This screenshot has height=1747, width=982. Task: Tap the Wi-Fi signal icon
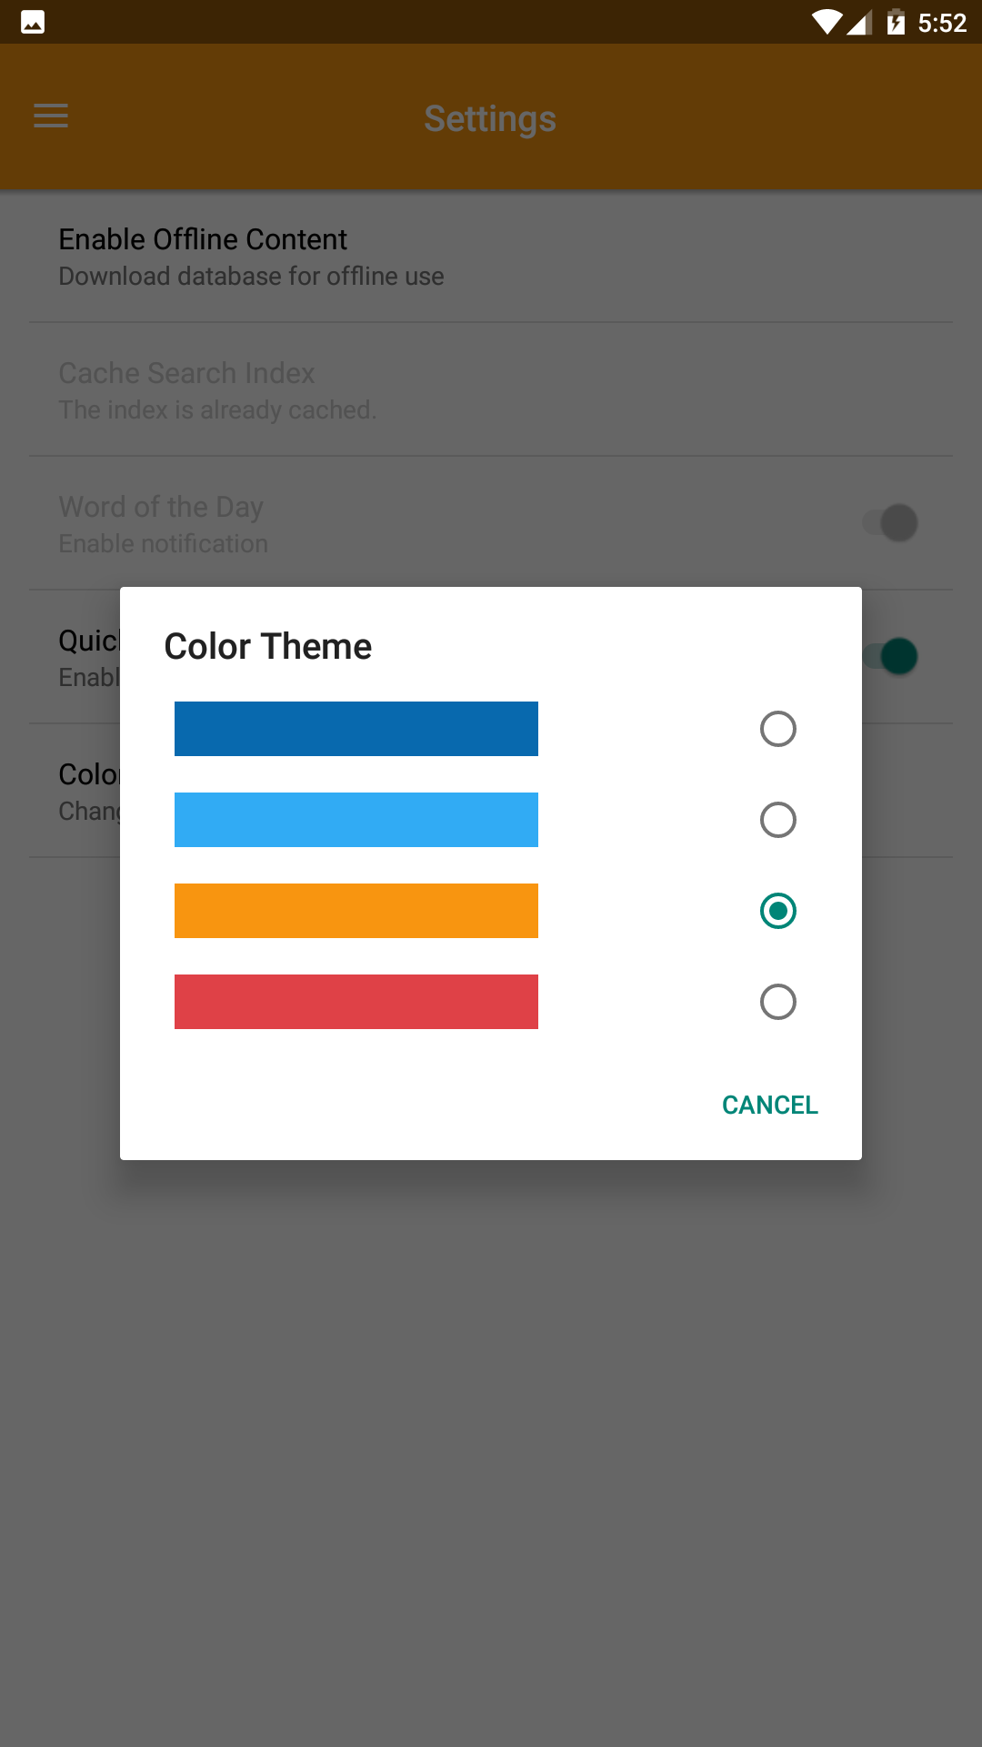tap(827, 22)
